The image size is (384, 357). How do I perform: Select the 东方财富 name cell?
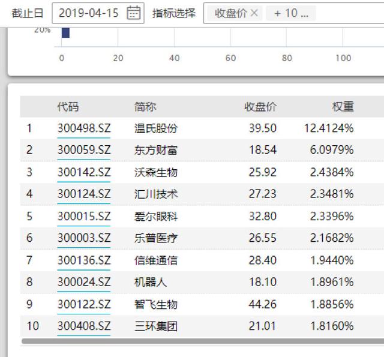pos(156,150)
